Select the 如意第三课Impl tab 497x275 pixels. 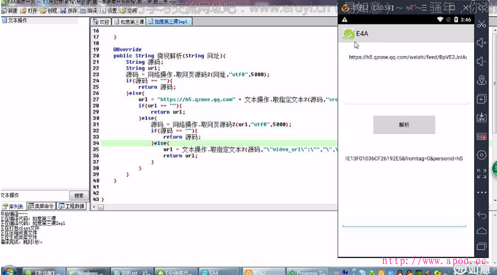[170, 22]
